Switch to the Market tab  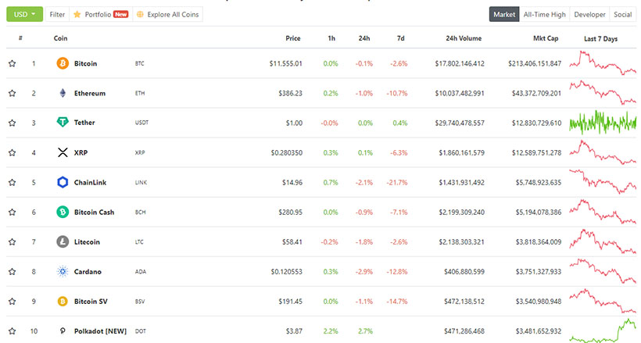click(x=504, y=14)
